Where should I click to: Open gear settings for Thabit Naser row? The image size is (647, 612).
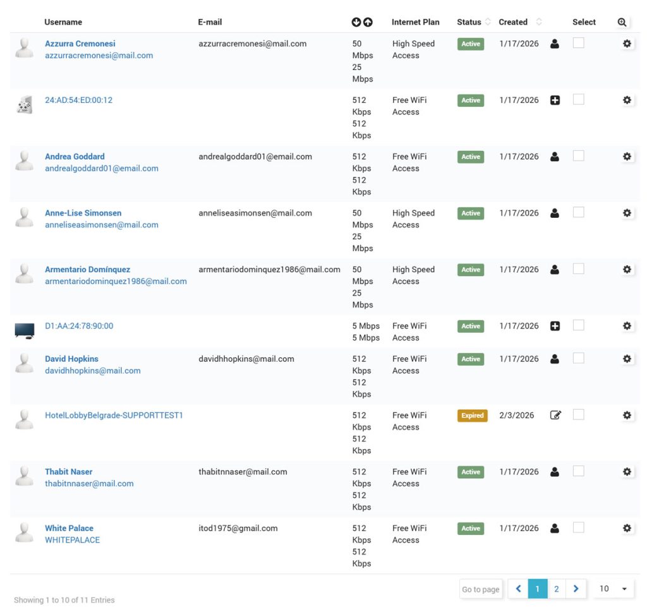tap(627, 472)
